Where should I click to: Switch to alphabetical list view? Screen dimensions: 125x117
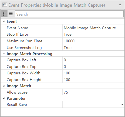coord(11,14)
